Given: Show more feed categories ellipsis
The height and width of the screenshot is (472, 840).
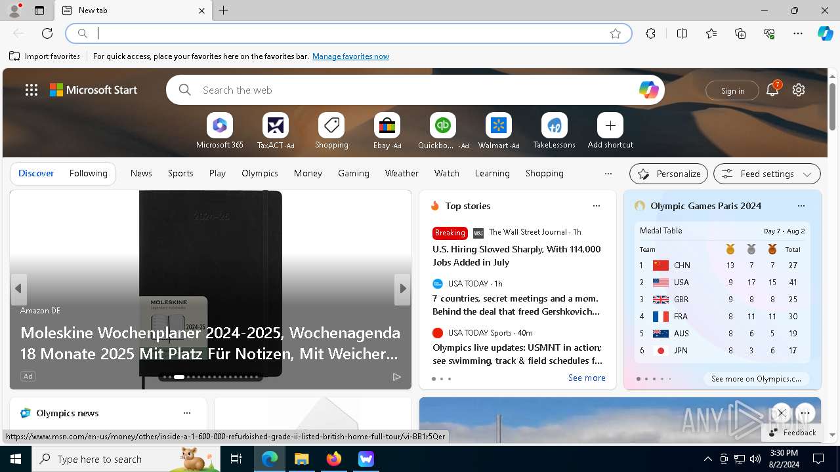Looking at the screenshot, I should [608, 174].
